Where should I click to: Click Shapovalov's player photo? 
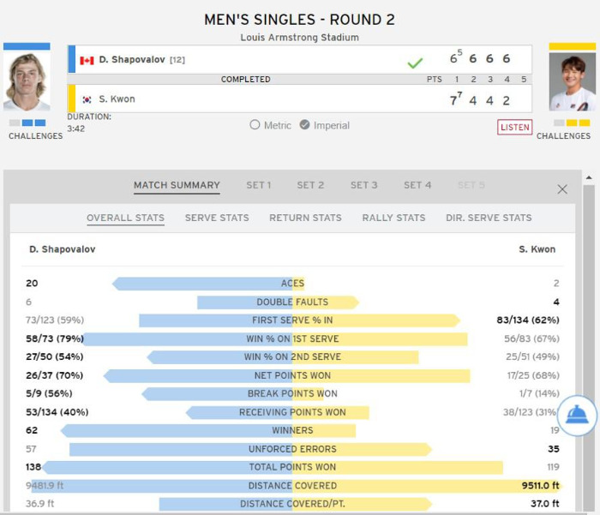pyautogui.click(x=27, y=81)
